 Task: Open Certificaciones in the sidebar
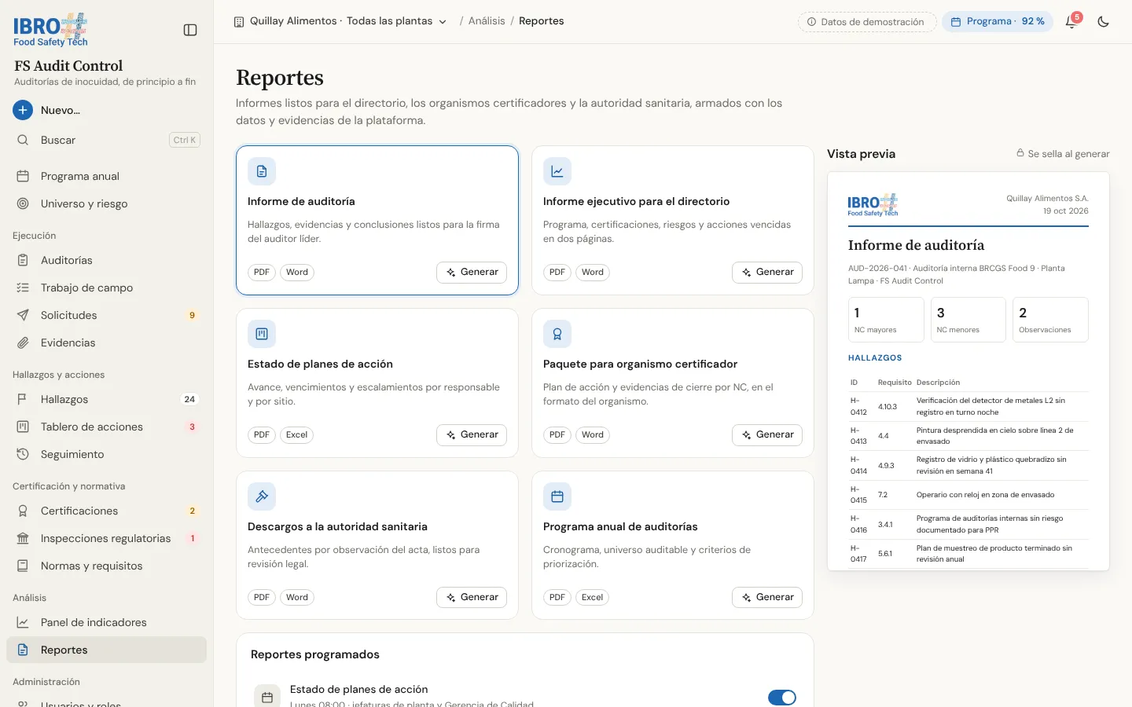pos(106,511)
